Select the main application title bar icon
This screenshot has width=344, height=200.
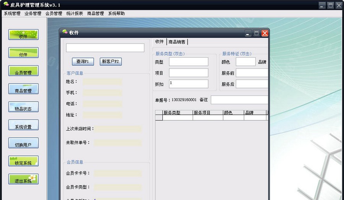[6, 4]
